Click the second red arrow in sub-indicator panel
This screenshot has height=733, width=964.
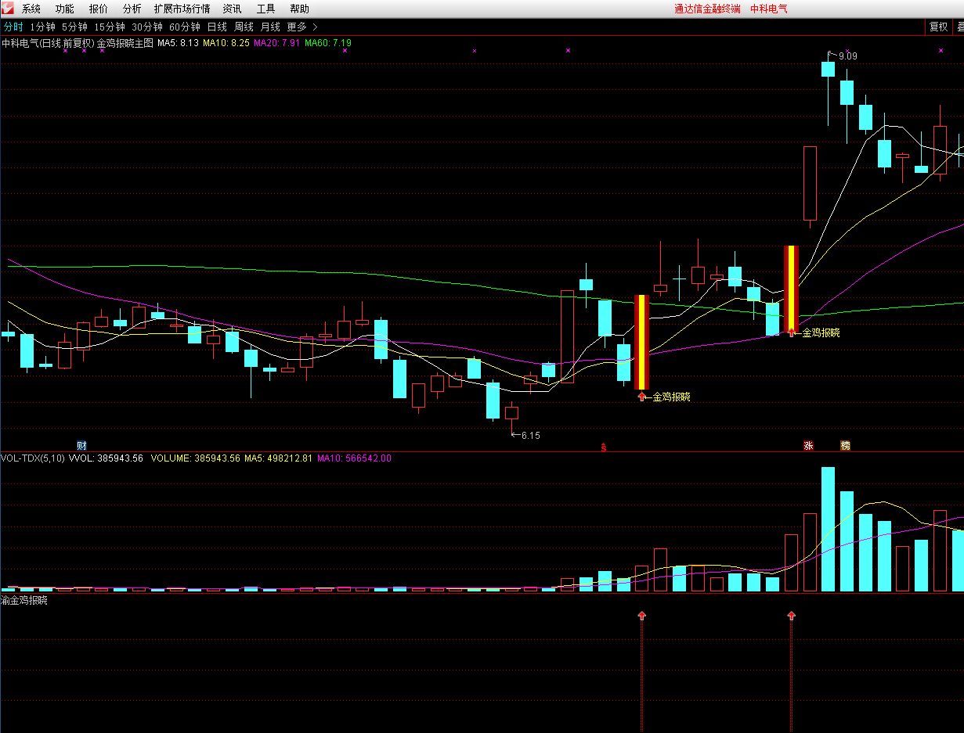tap(791, 616)
